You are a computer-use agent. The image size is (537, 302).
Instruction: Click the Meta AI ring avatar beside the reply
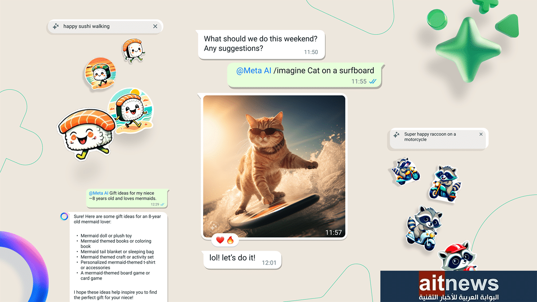(64, 217)
